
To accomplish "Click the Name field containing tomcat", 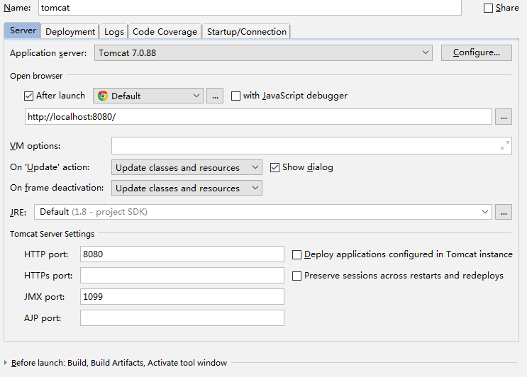I will 250,7.
